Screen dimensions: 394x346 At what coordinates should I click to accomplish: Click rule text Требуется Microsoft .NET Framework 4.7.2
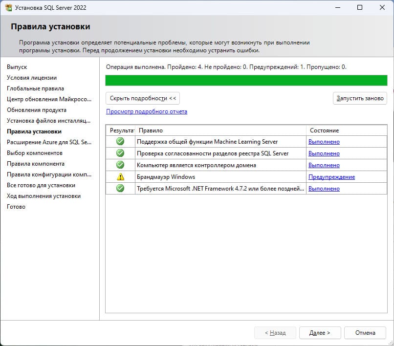click(220, 189)
